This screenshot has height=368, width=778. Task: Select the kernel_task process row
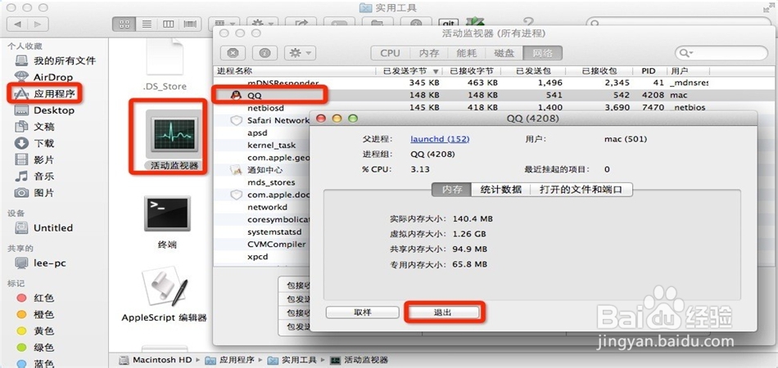click(x=263, y=145)
